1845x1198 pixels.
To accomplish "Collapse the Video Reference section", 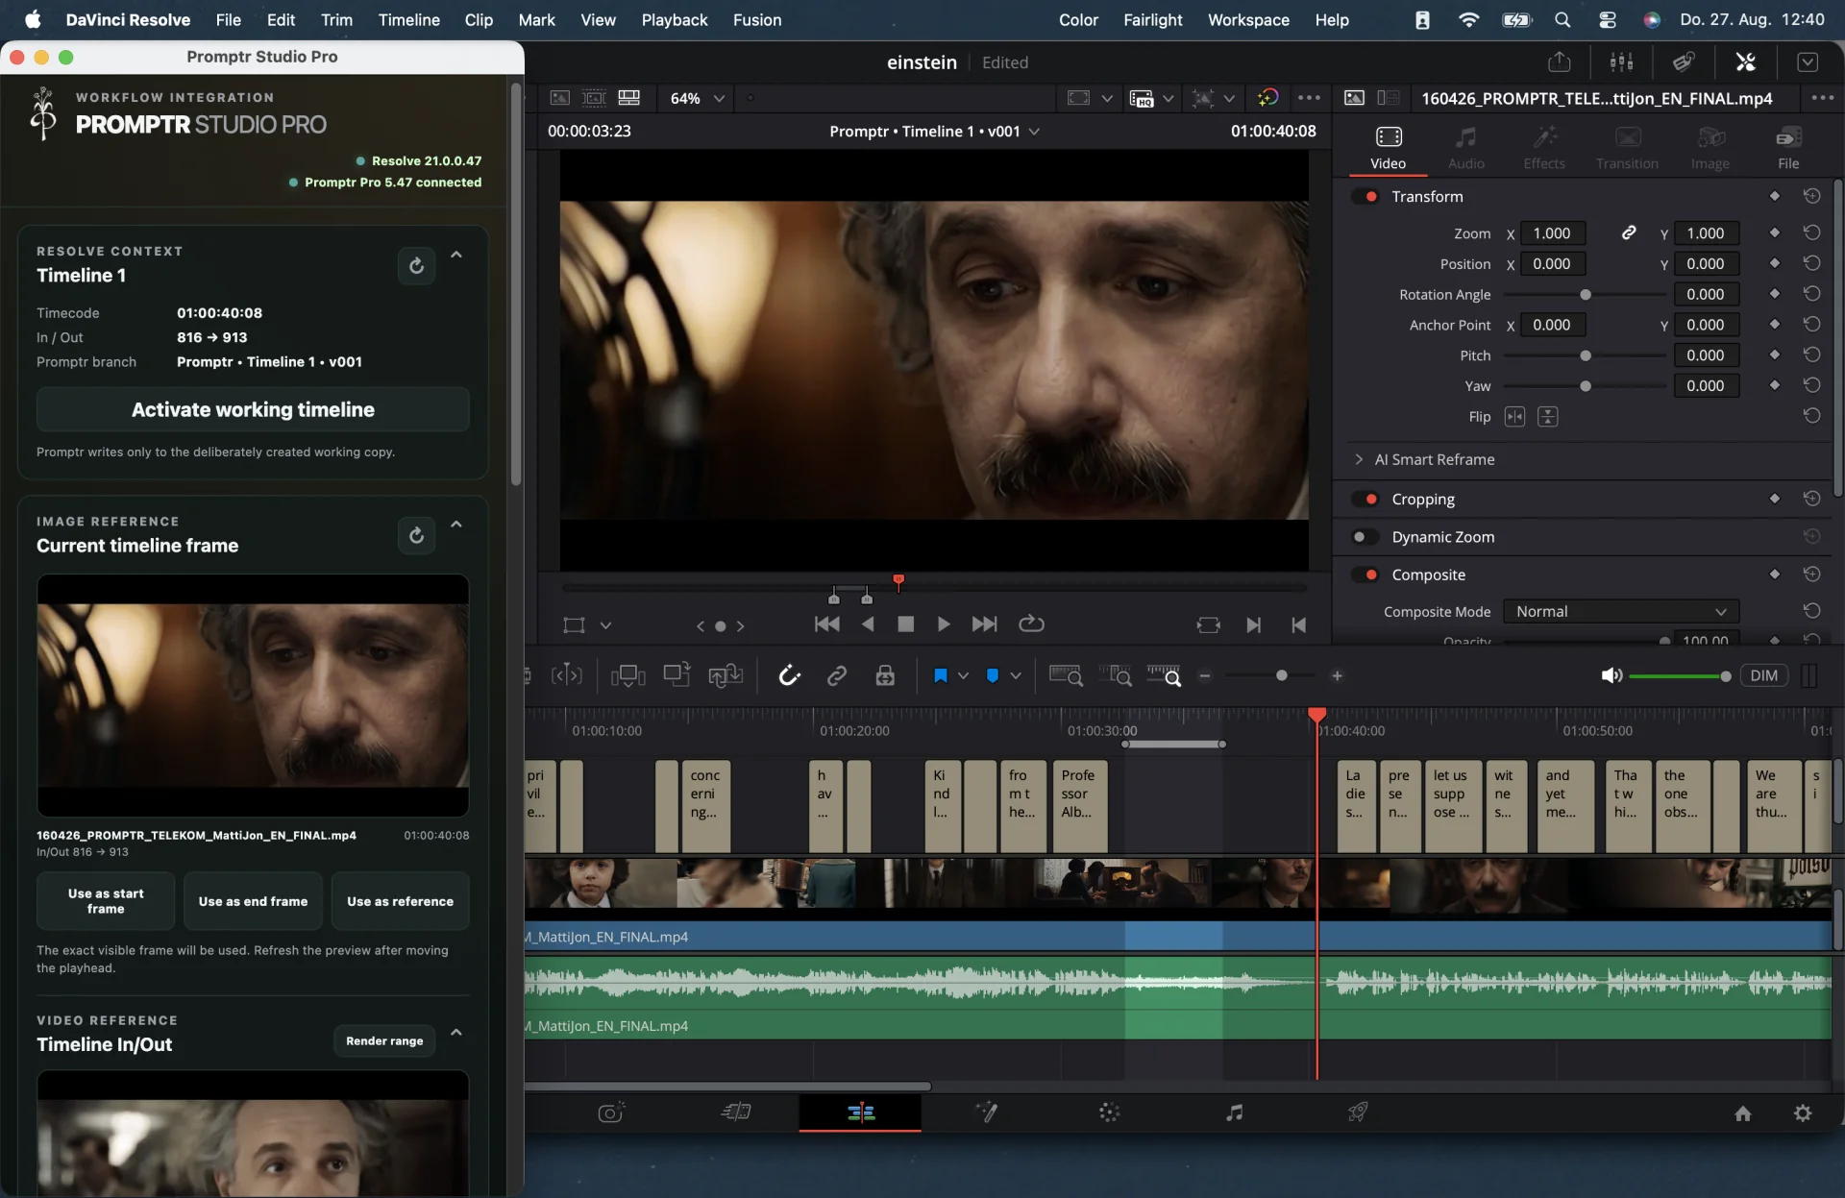I will [456, 1033].
